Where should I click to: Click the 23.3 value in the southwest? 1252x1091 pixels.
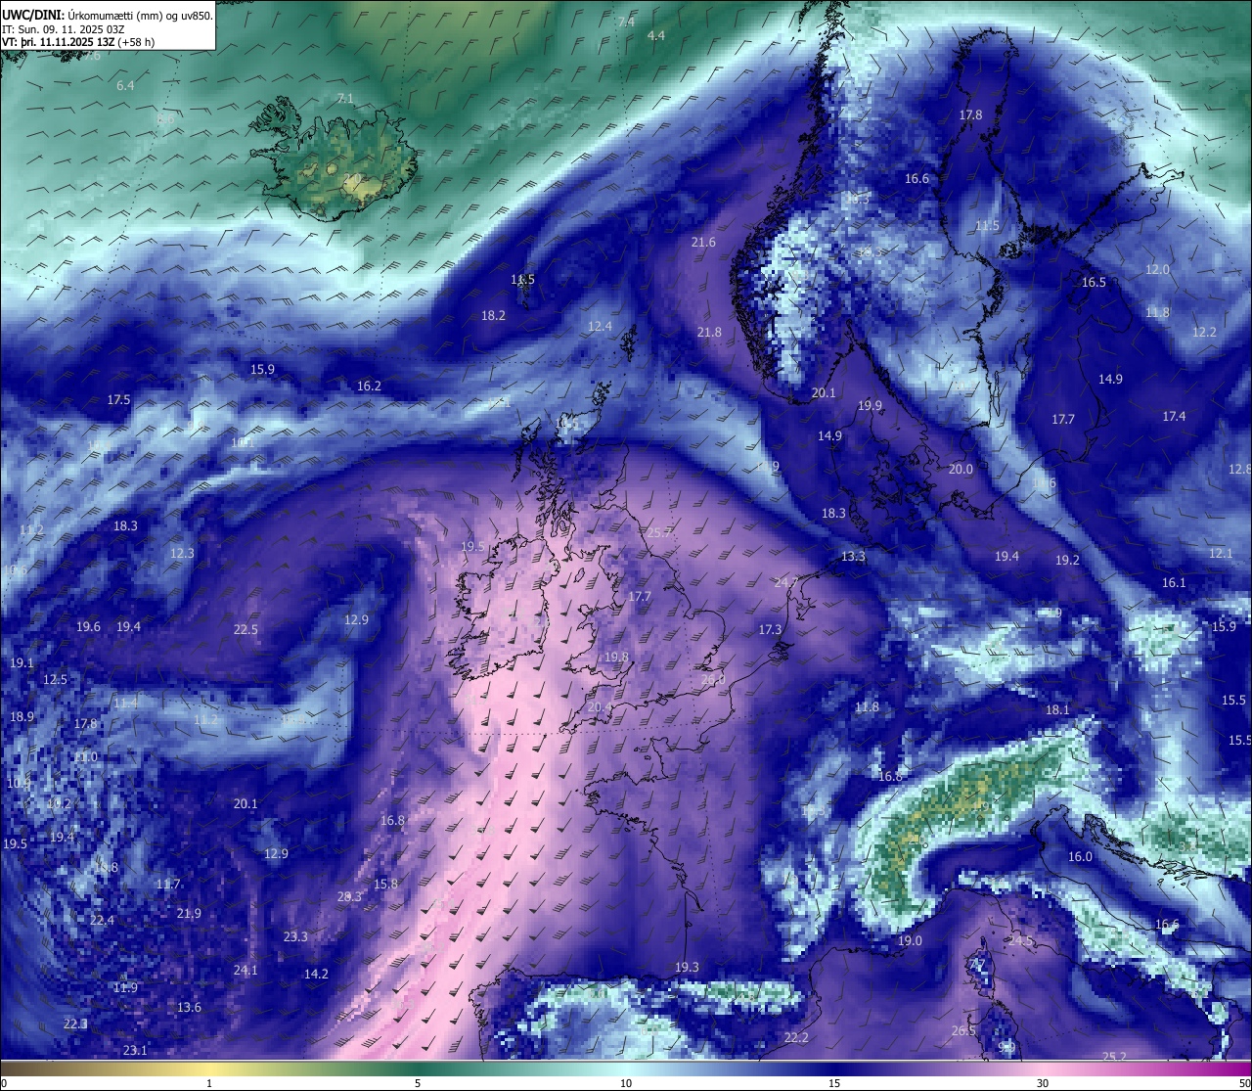(x=295, y=937)
